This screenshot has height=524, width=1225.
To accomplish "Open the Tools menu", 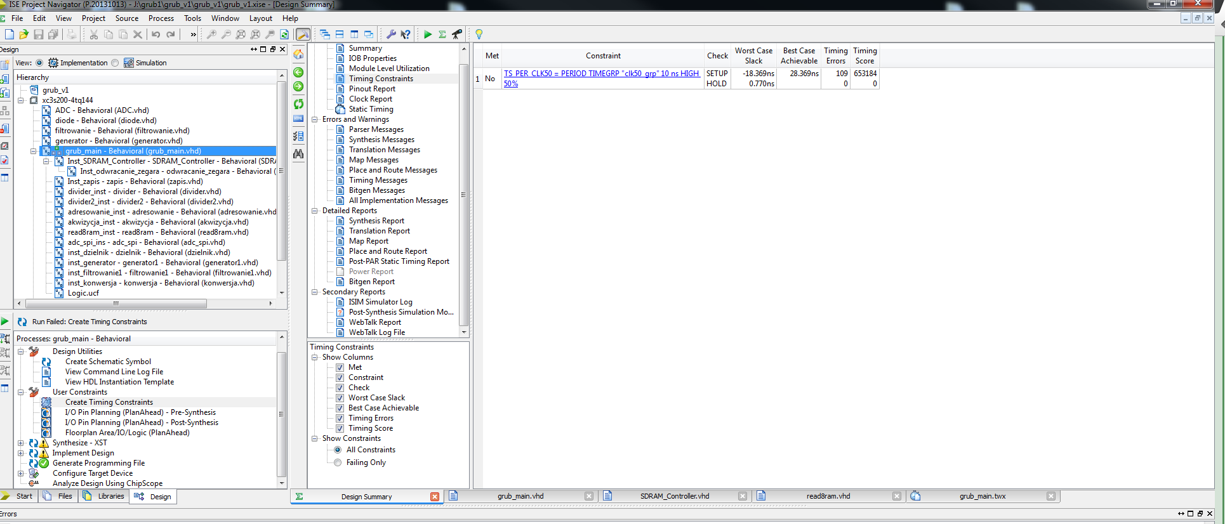I will point(192,18).
